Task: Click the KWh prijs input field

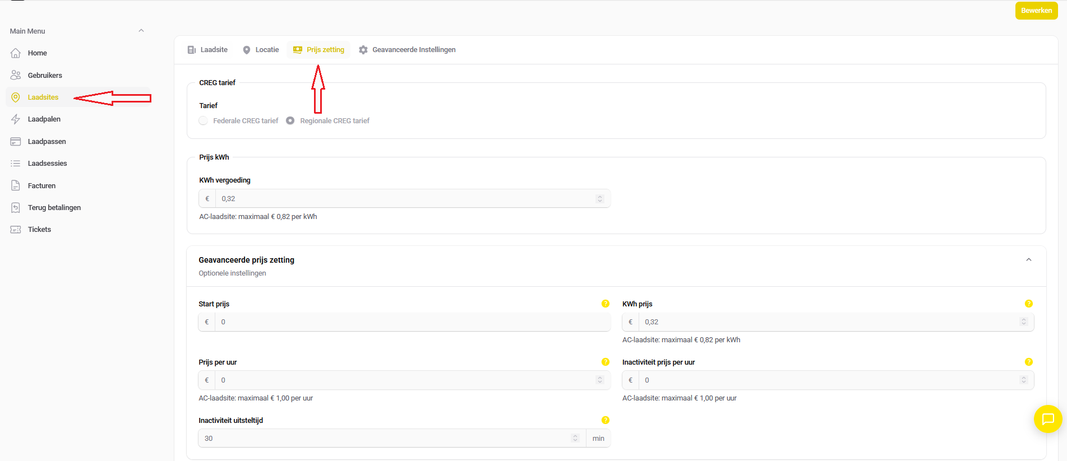Action: [x=828, y=322]
